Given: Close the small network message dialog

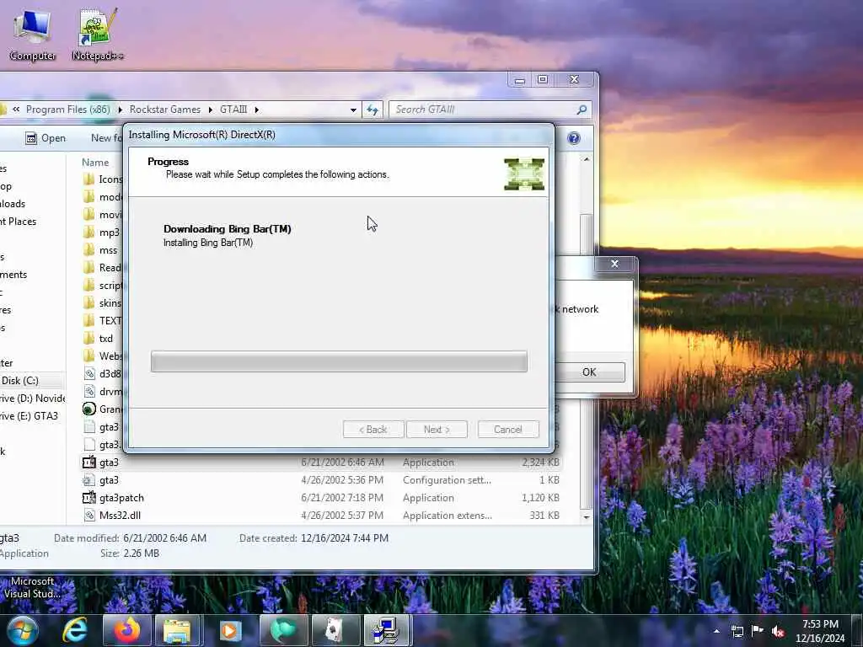Looking at the screenshot, I should [x=614, y=264].
